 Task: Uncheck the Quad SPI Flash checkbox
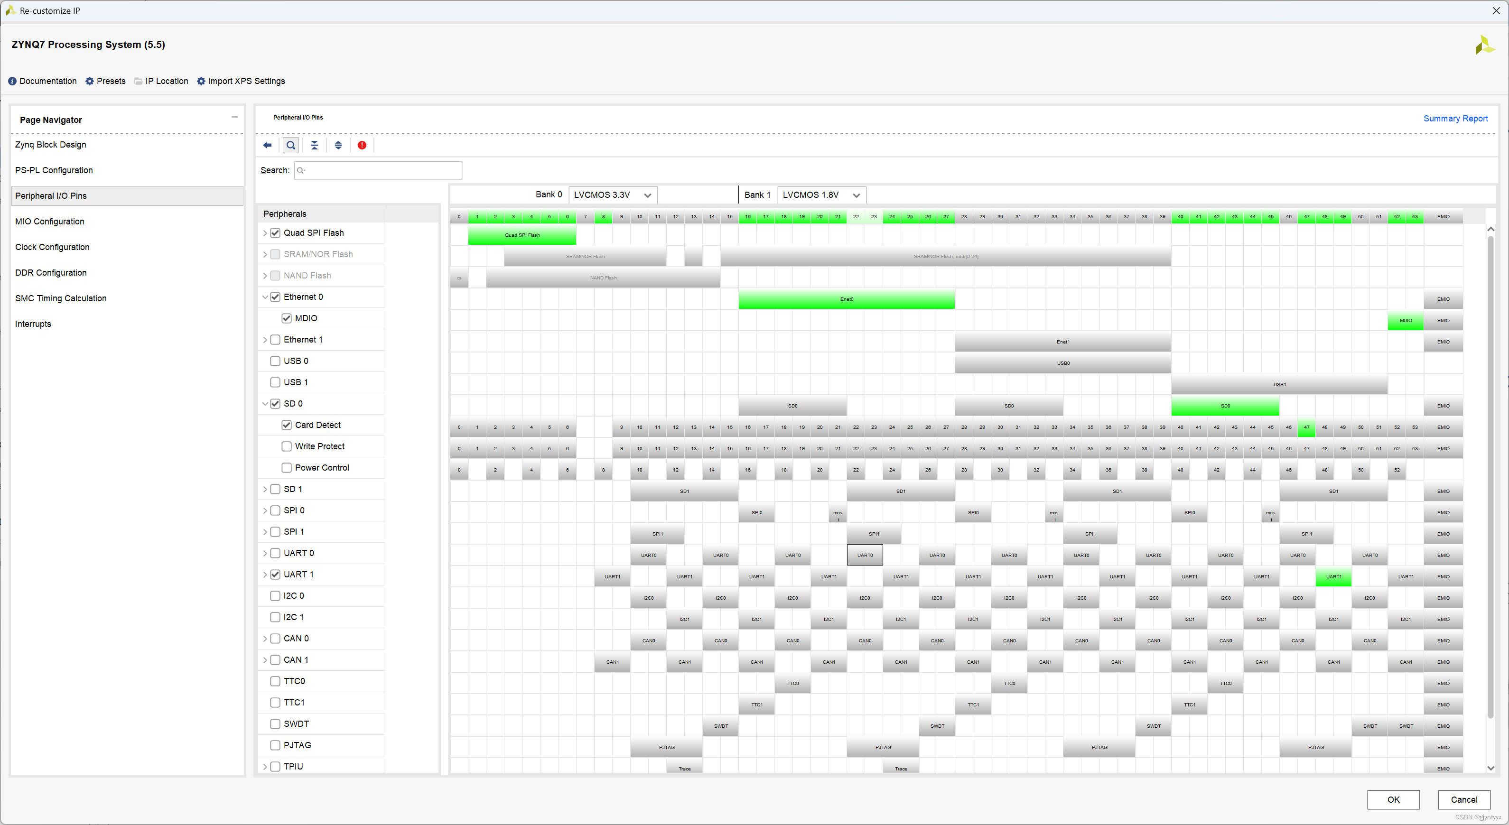click(275, 233)
